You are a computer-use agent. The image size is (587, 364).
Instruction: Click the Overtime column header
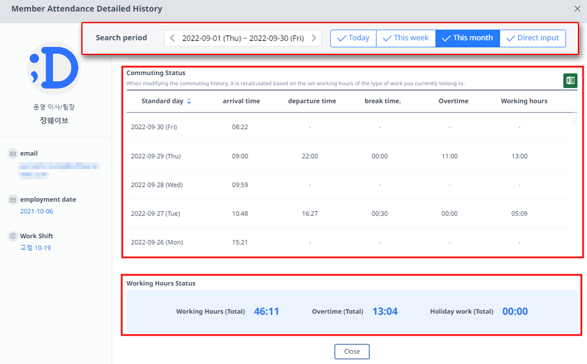pyautogui.click(x=453, y=101)
